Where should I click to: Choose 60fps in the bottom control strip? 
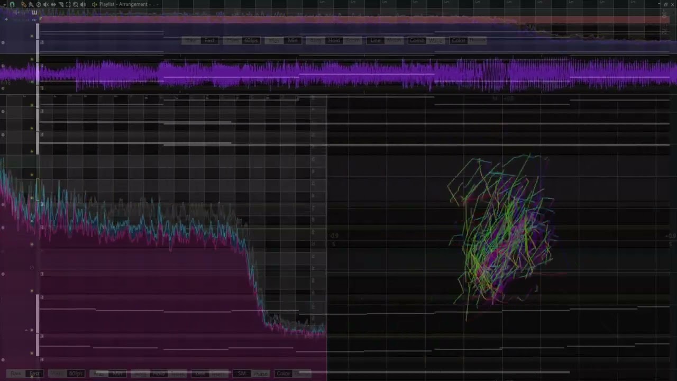(x=76, y=374)
